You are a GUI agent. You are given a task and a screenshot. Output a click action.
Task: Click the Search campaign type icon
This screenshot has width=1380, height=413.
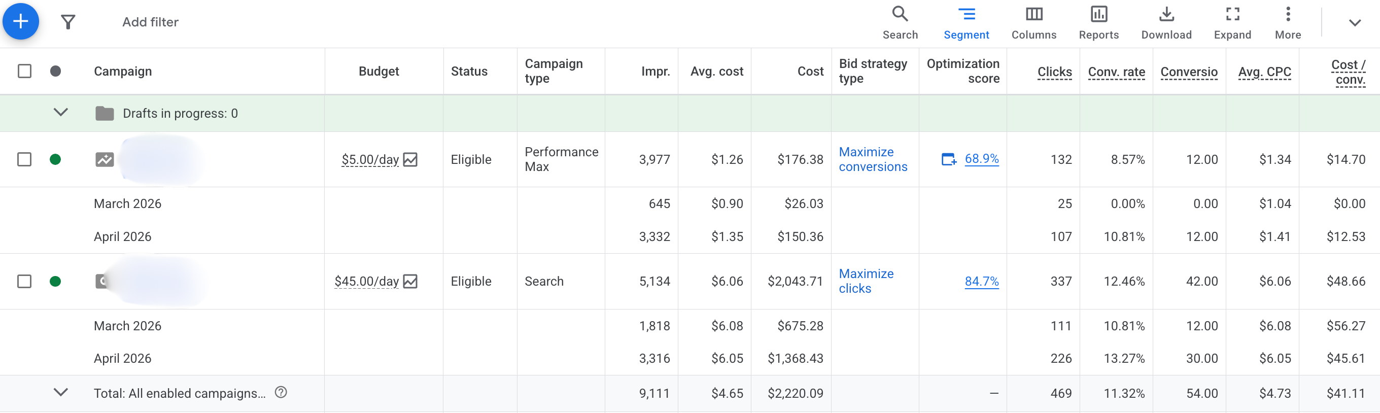pos(101,281)
